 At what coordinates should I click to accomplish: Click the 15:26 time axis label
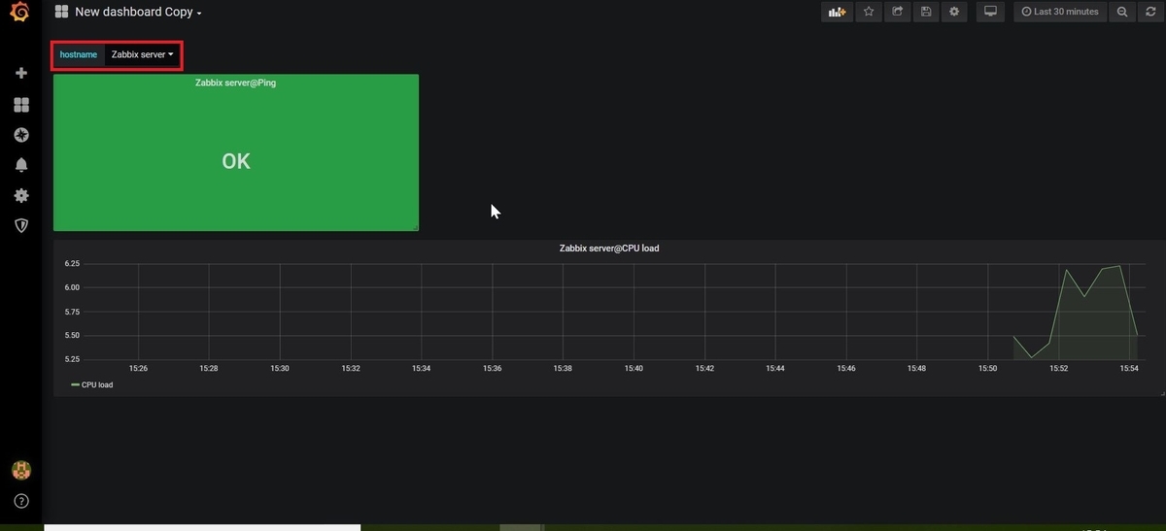[138, 369]
